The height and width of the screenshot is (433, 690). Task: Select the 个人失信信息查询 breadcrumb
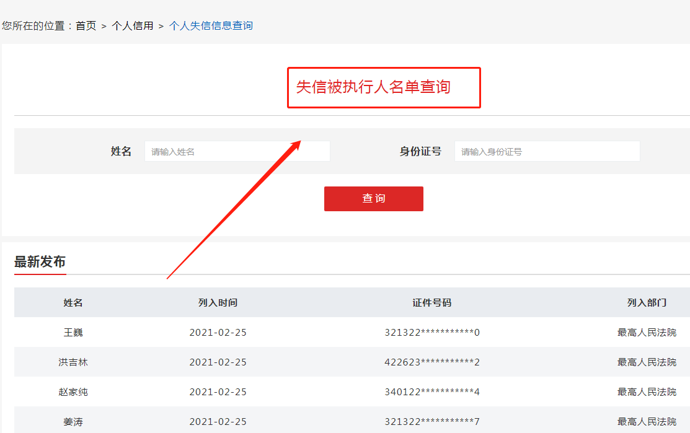(x=211, y=26)
